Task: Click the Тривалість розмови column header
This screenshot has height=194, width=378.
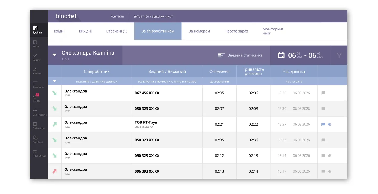Action: (x=253, y=71)
